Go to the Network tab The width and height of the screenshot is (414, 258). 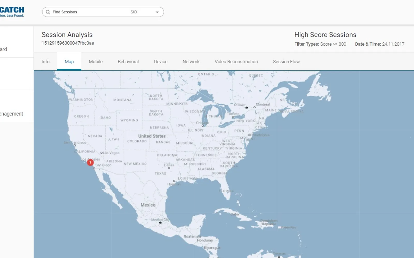(x=191, y=62)
